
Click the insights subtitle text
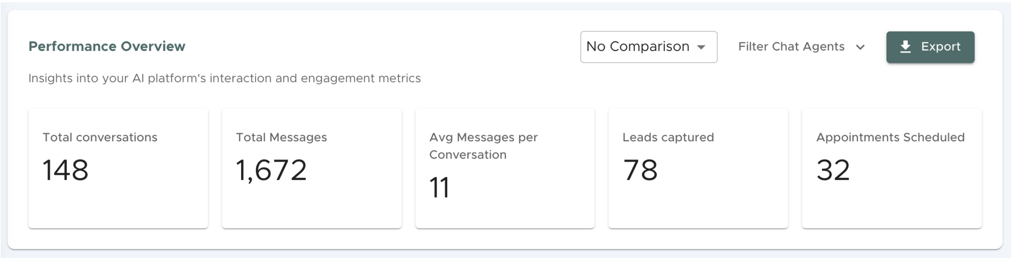pyautogui.click(x=225, y=78)
